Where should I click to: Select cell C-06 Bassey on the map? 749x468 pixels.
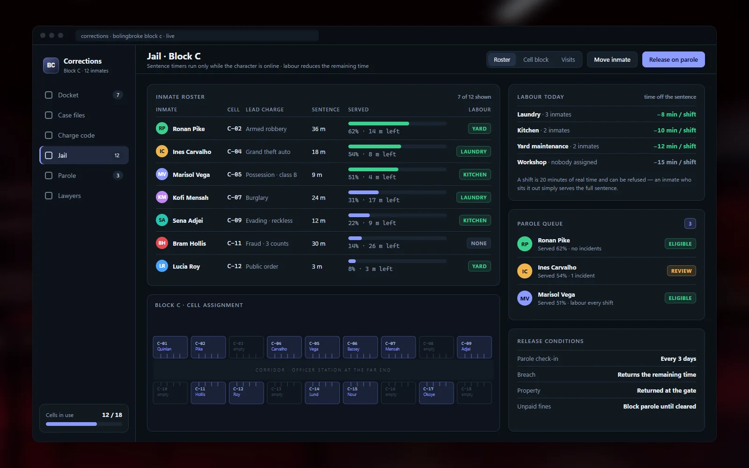tap(360, 347)
